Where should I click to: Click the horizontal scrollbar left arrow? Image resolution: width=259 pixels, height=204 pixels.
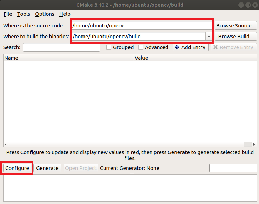pos(6,144)
